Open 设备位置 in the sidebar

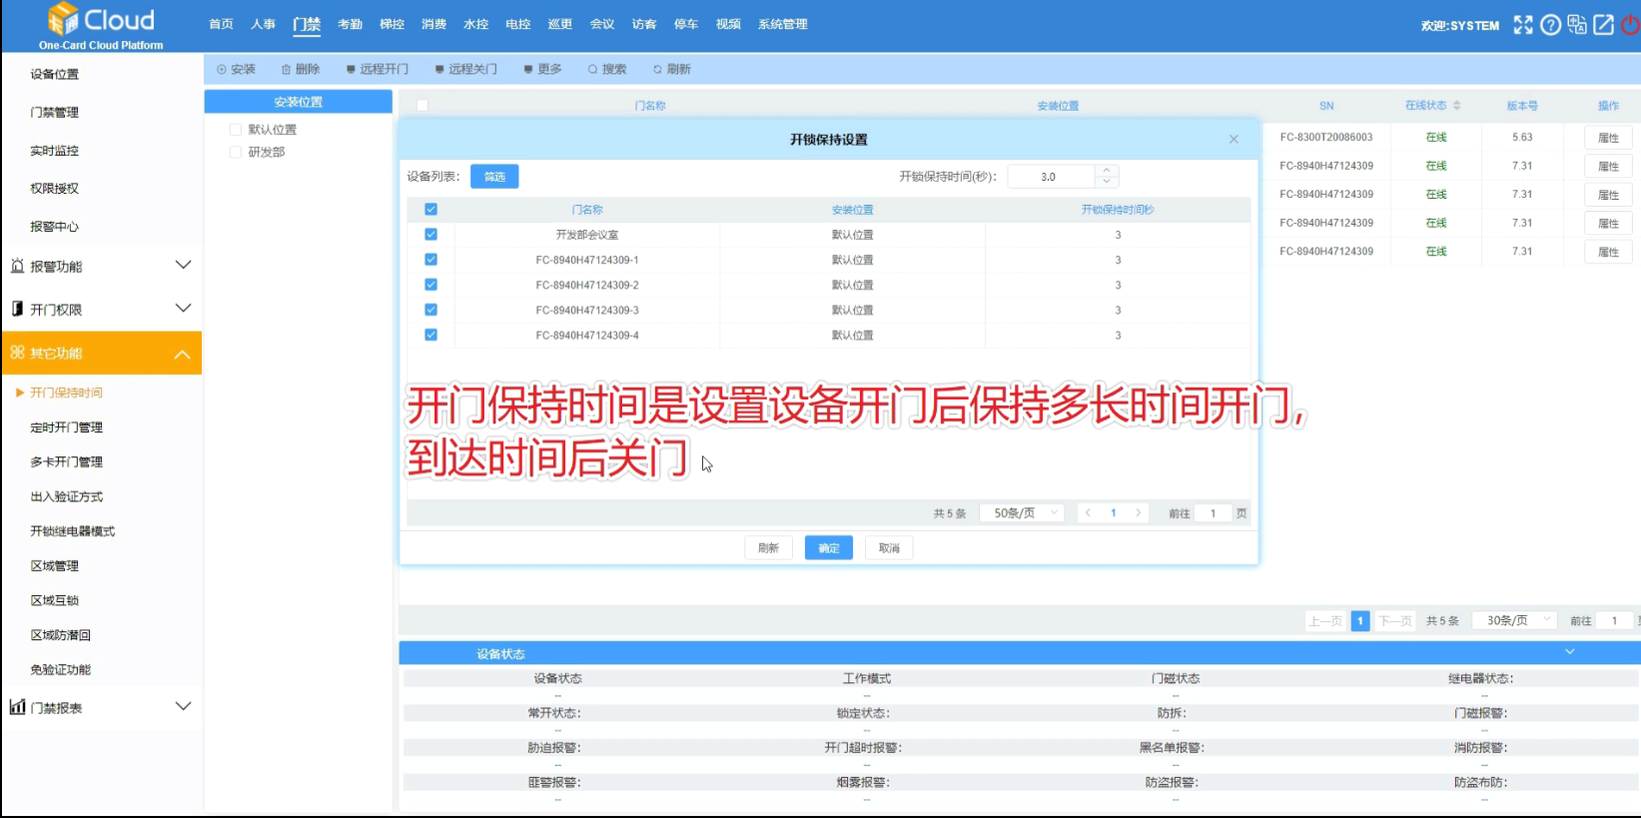pyautogui.click(x=54, y=74)
